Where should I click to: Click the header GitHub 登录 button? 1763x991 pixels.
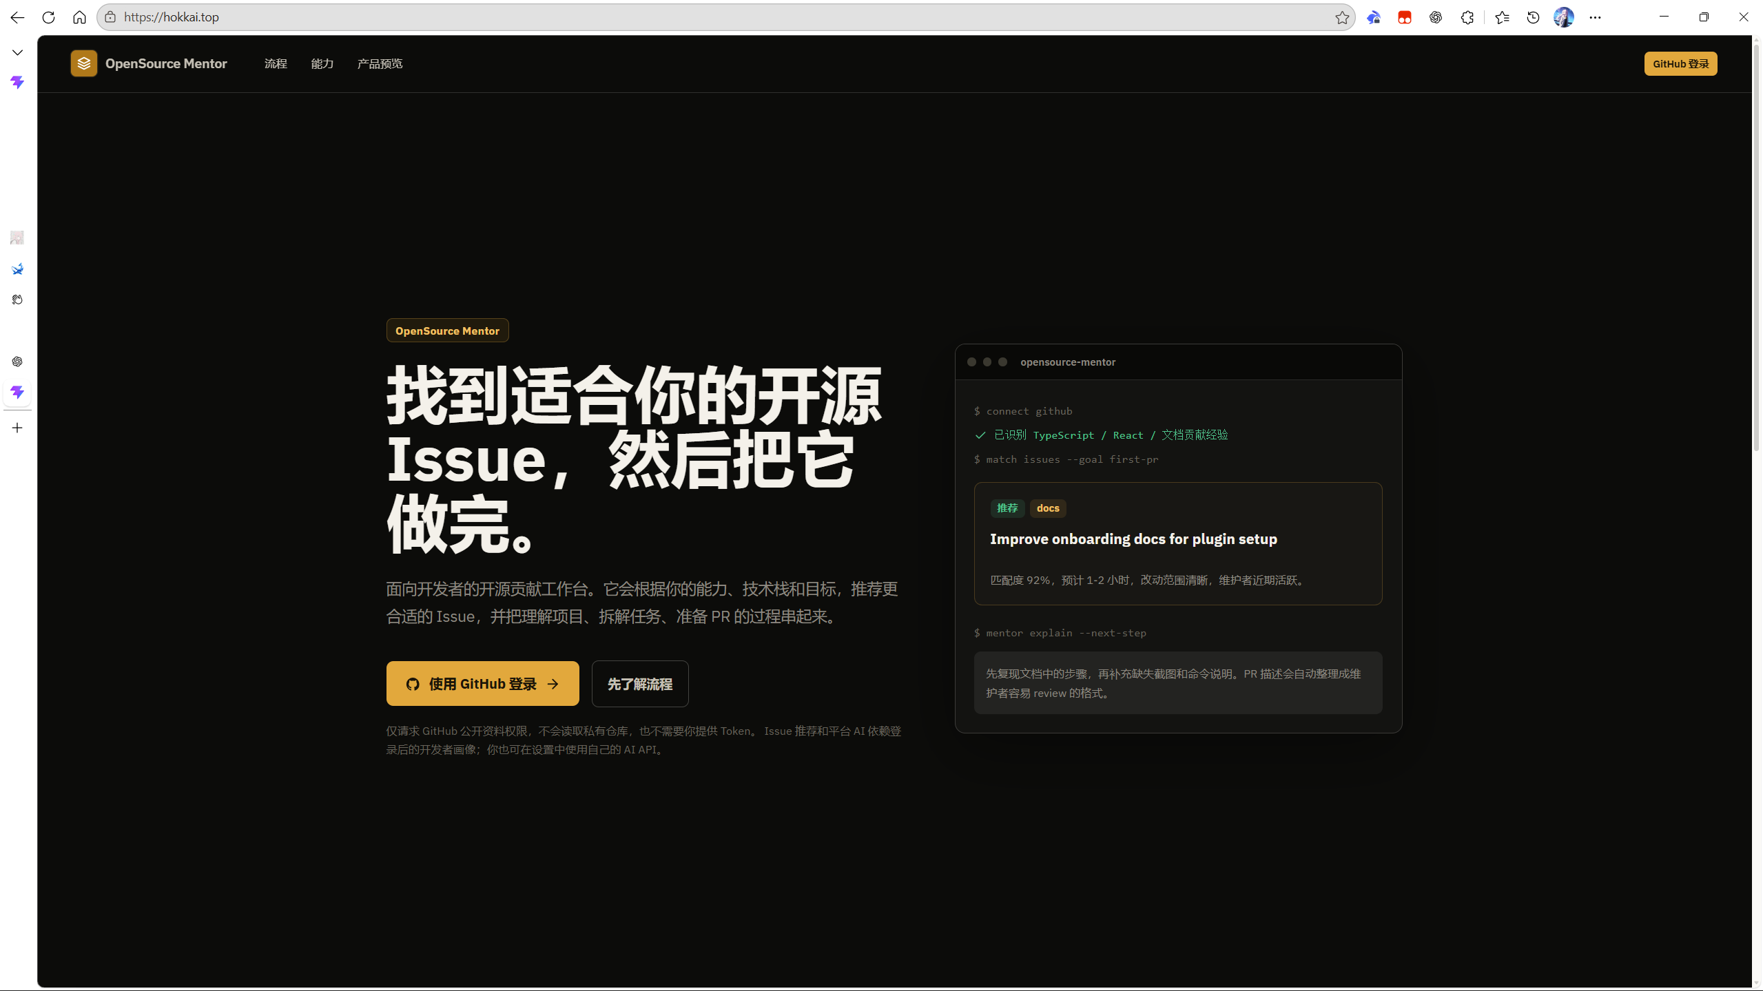(x=1680, y=63)
